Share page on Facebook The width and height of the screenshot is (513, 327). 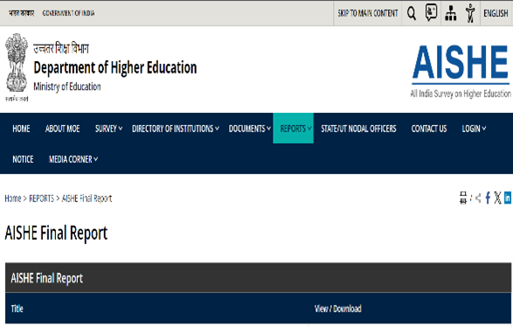[x=488, y=198]
